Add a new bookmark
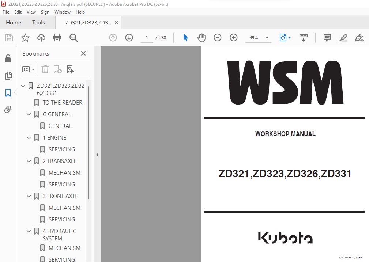This screenshot has width=369, height=262. (x=57, y=69)
